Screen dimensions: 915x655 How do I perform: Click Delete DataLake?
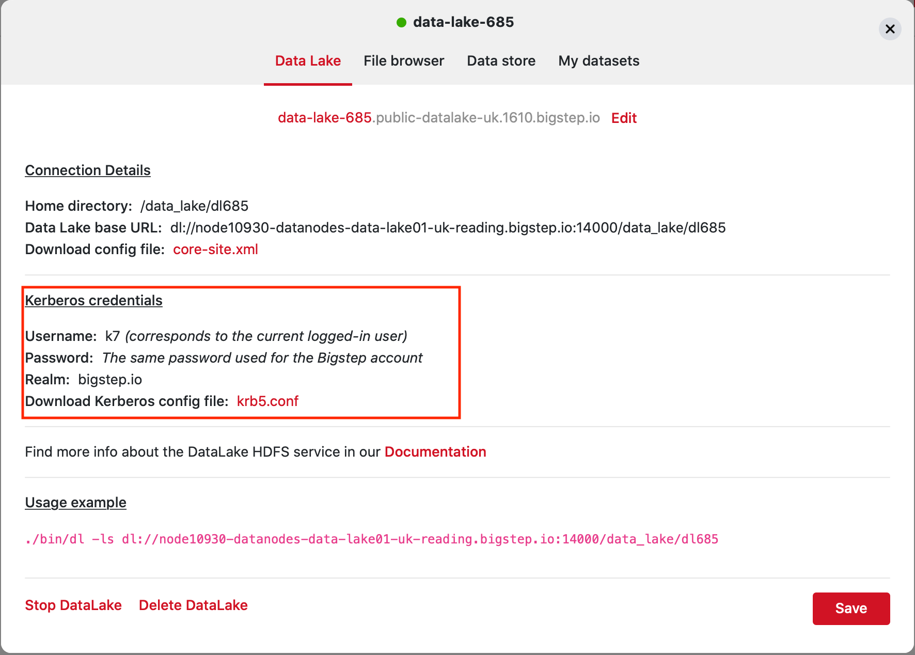pyautogui.click(x=193, y=605)
